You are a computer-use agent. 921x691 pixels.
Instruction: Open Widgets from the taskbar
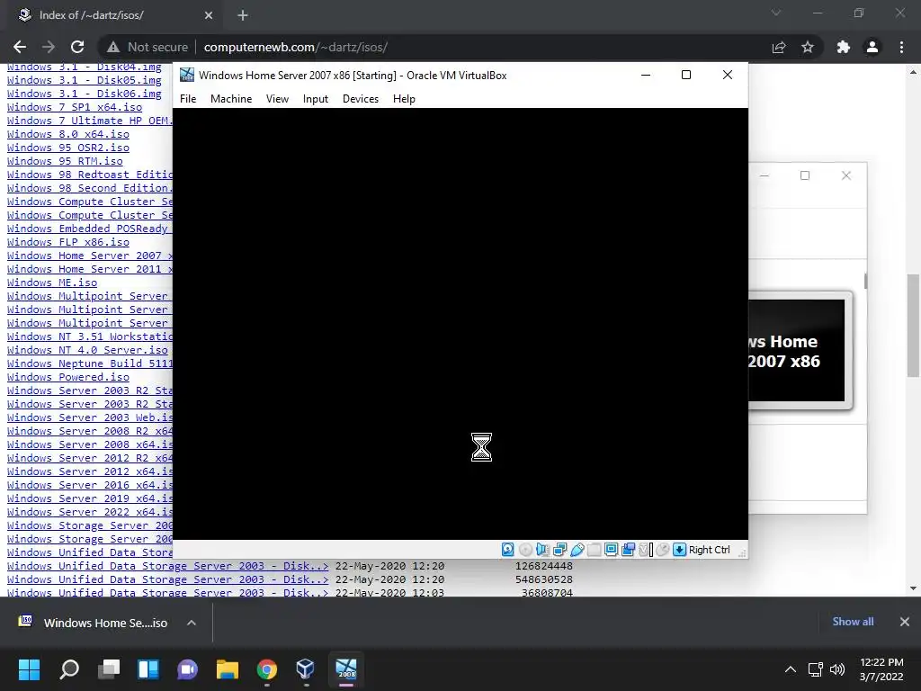(x=148, y=669)
